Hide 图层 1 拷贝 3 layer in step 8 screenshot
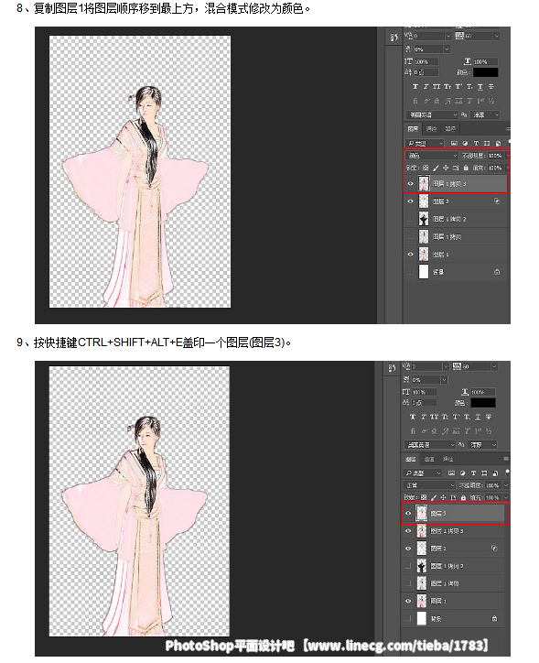The width and height of the screenshot is (539, 663). pos(410,184)
